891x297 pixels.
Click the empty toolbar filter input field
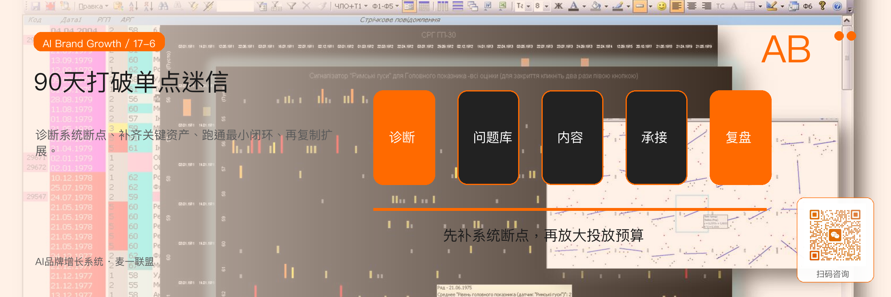(235, 6)
